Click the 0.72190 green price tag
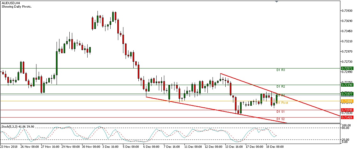 [x=347, y=85]
